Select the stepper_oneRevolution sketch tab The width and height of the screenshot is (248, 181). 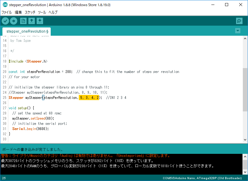27,31
